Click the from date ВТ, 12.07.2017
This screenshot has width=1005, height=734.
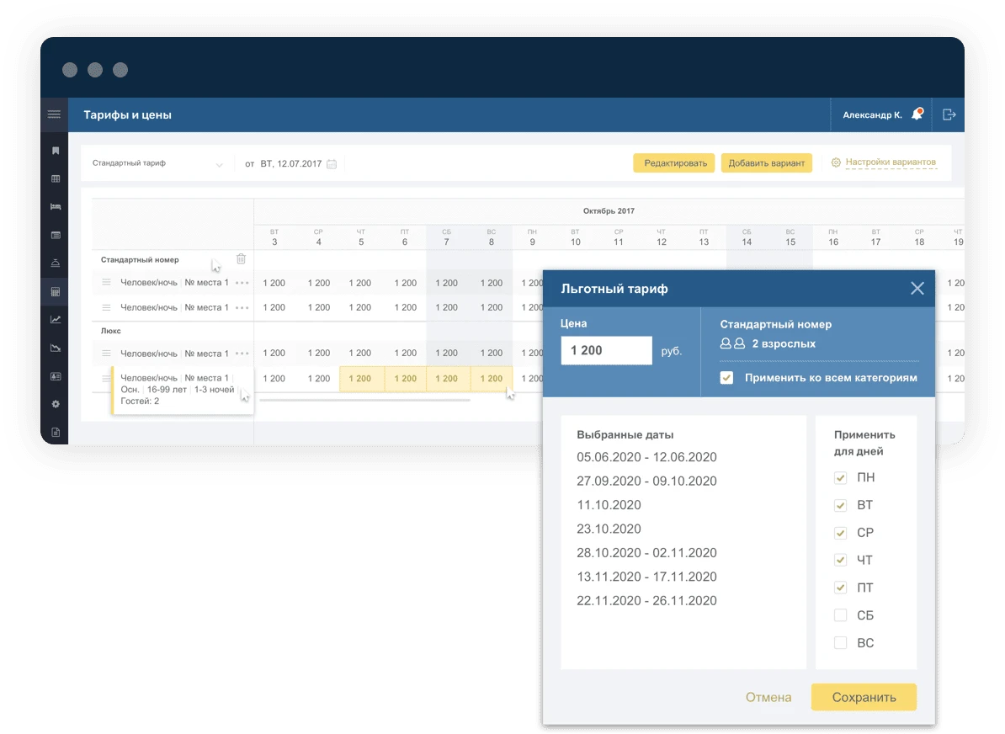pyautogui.click(x=291, y=163)
